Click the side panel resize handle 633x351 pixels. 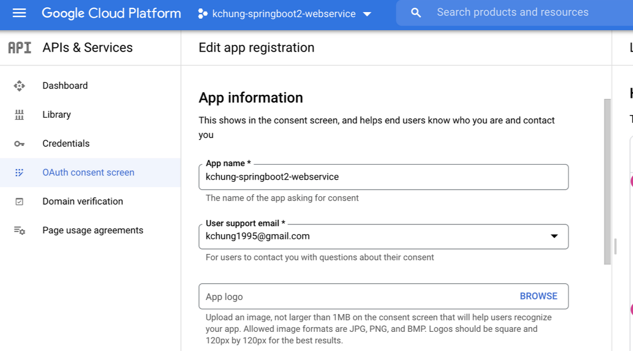615,246
